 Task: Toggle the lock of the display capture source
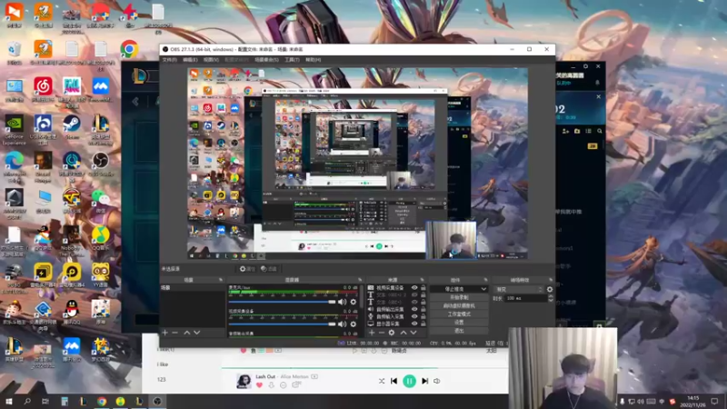[x=423, y=324]
